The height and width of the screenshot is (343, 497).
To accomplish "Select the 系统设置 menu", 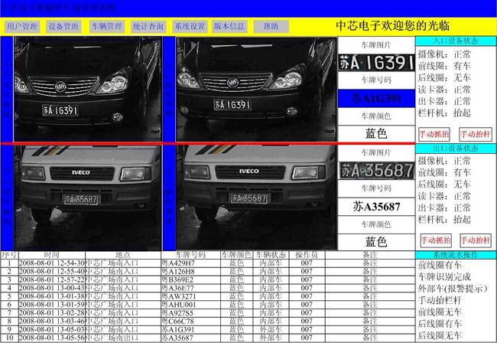I will [x=190, y=26].
